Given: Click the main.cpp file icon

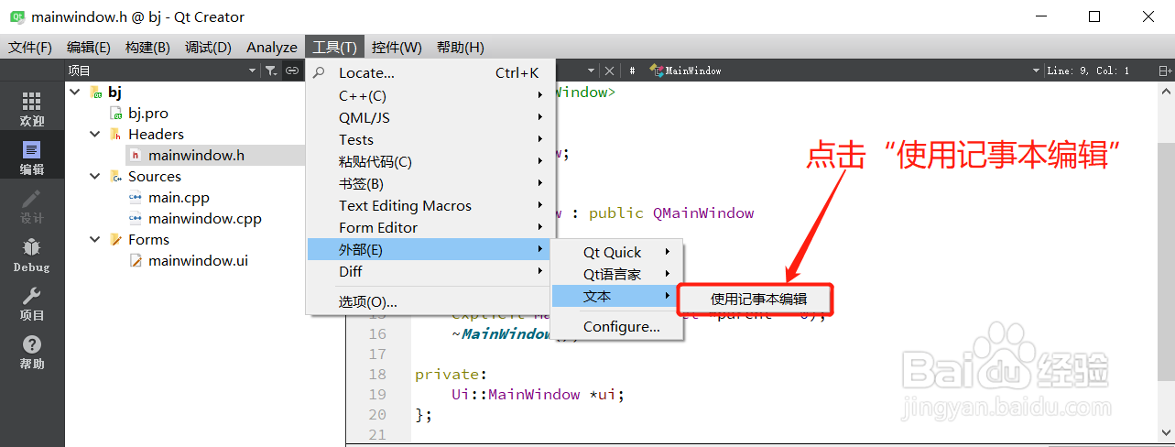Looking at the screenshot, I should coord(136,198).
